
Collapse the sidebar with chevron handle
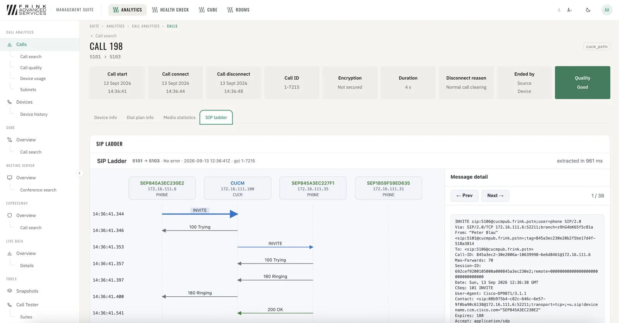click(79, 173)
